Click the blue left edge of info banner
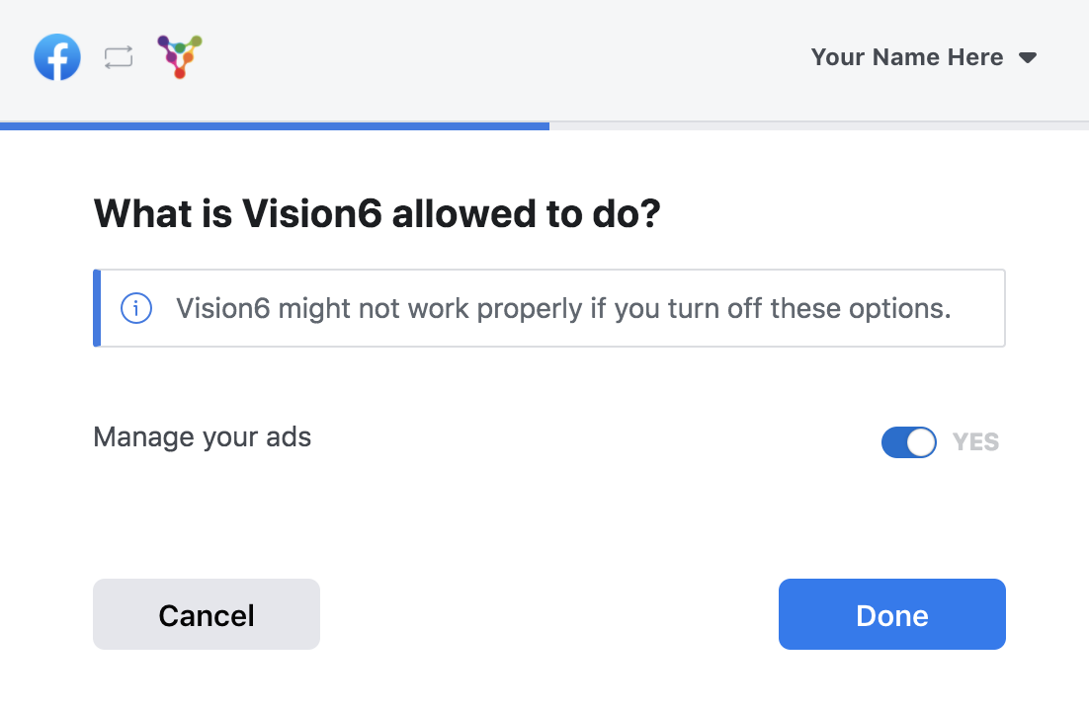 pyautogui.click(x=97, y=308)
